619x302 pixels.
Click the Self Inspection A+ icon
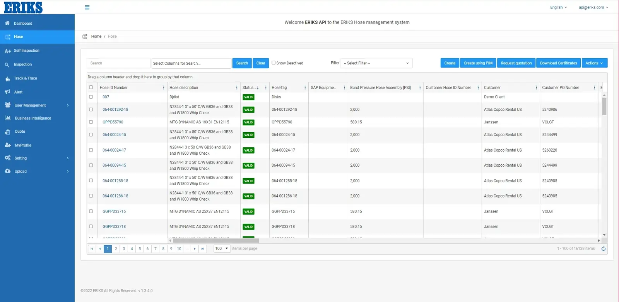pos(8,51)
